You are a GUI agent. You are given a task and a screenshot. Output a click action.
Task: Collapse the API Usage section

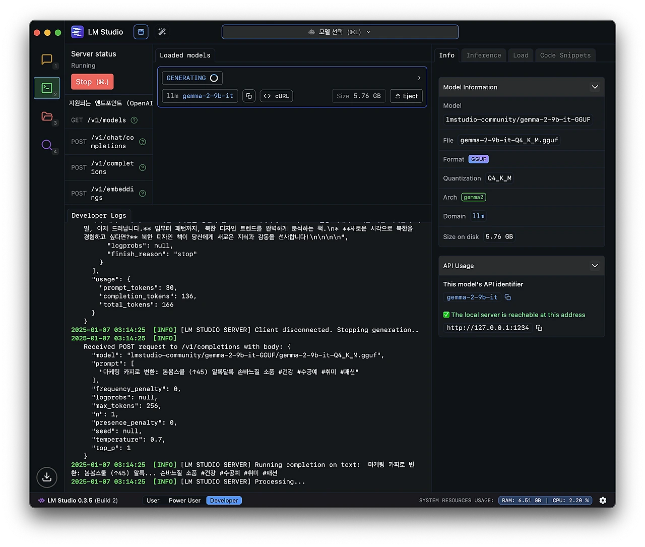coord(595,266)
